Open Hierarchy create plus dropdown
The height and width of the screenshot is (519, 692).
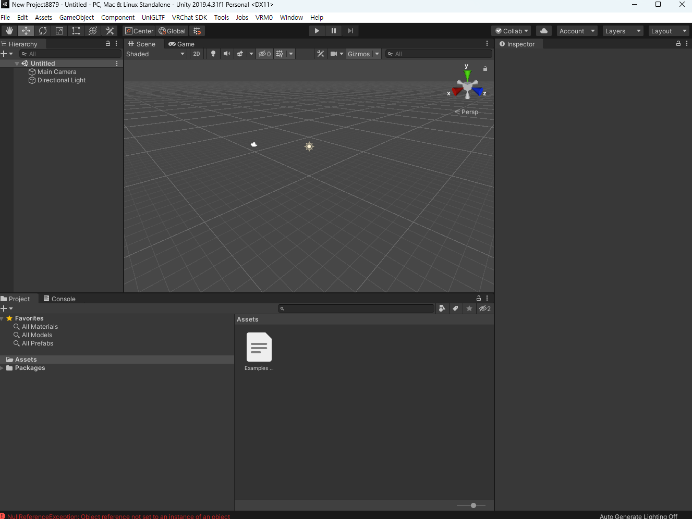tap(7, 54)
